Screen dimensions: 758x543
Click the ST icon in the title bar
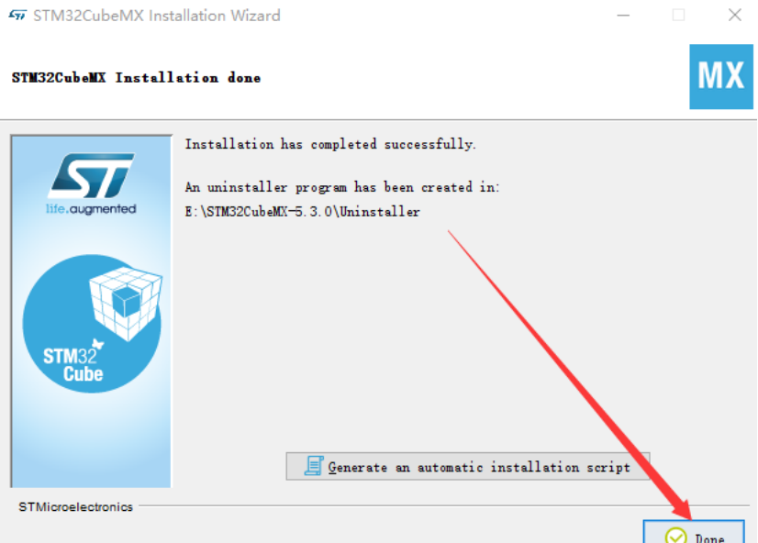17,16
